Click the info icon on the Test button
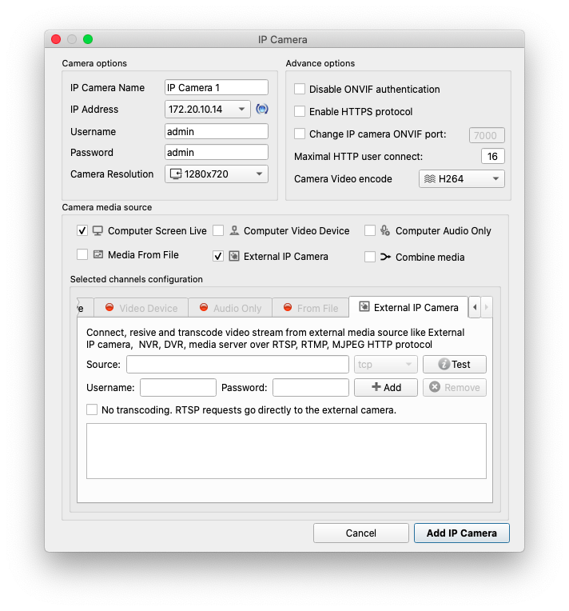 (x=444, y=364)
